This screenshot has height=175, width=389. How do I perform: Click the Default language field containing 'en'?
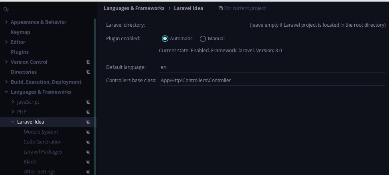(272, 67)
